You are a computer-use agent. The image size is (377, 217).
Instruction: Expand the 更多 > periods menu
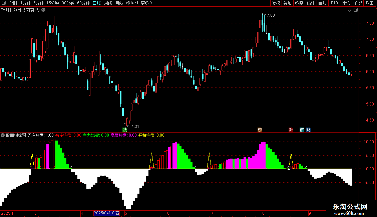pos(147,3)
